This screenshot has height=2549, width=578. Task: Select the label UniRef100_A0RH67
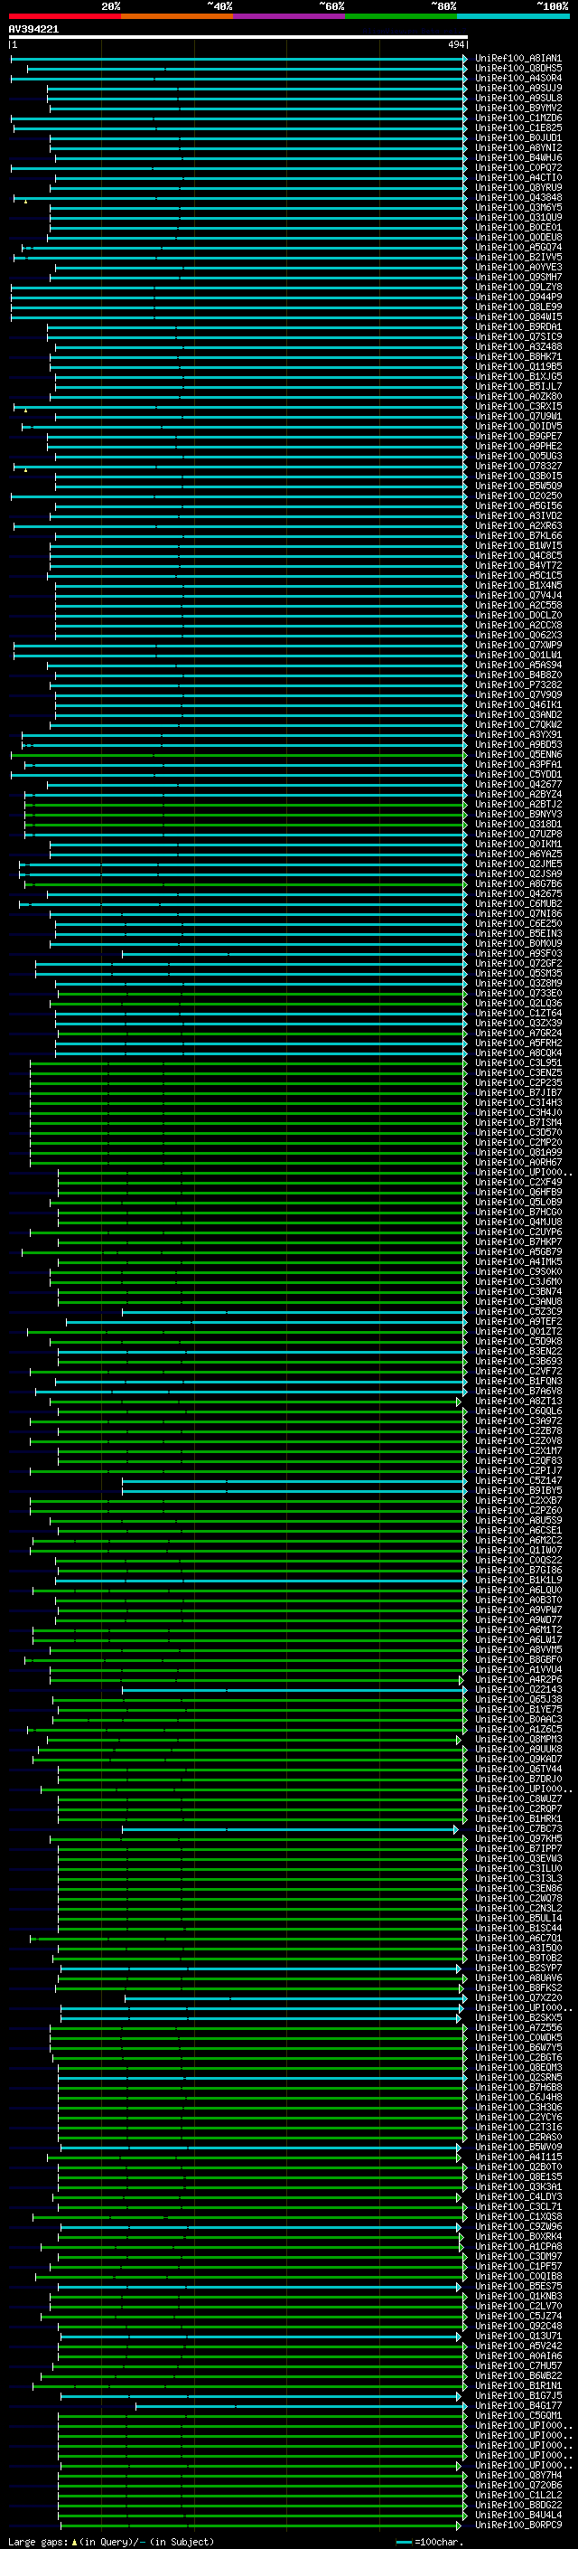517,1163
